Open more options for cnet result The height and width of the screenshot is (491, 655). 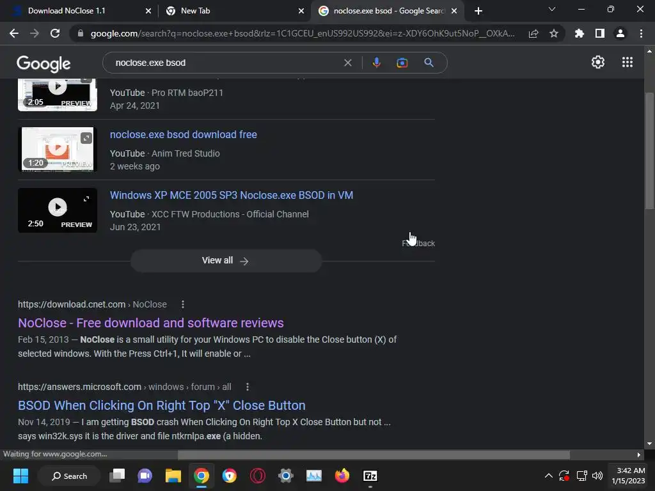tap(182, 304)
